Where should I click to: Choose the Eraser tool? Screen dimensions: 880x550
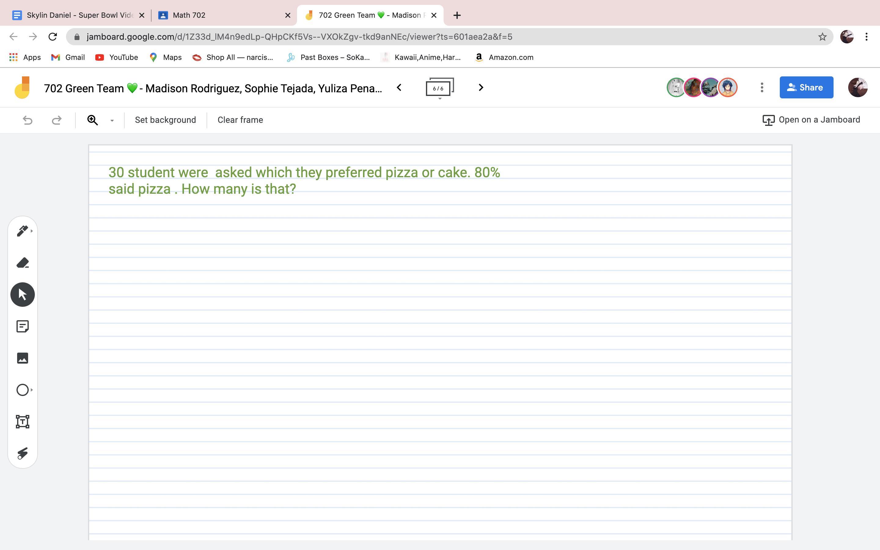click(x=23, y=263)
